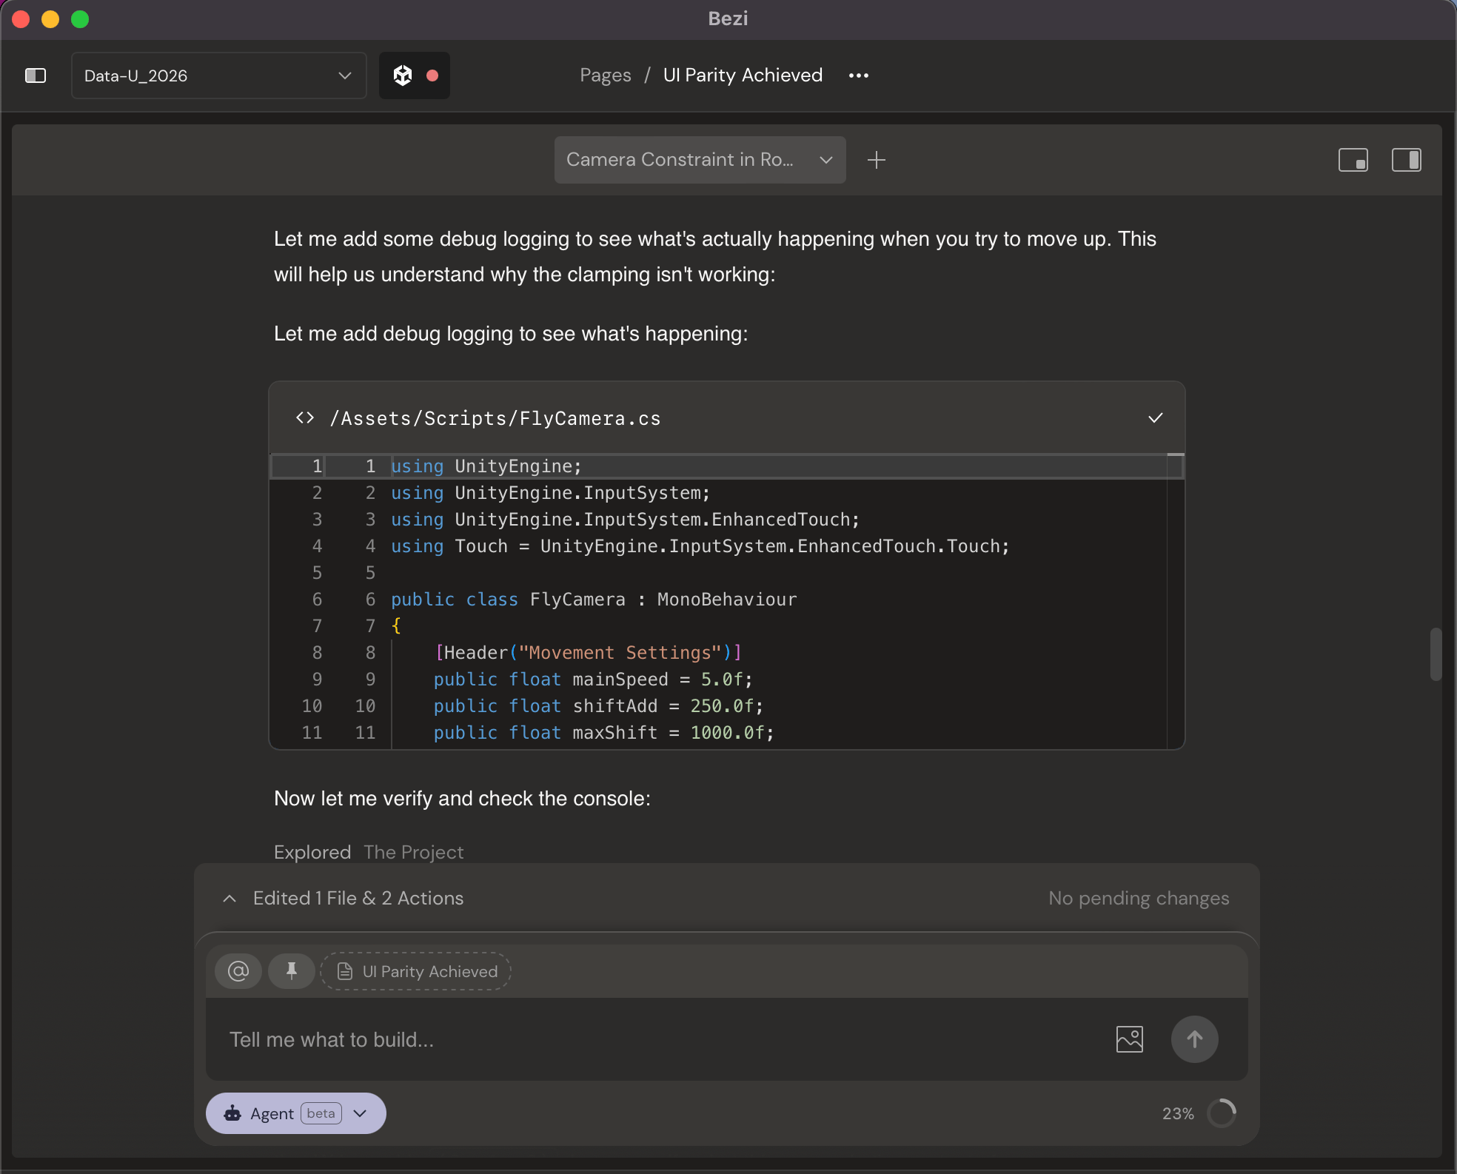Click the @ mention button
The image size is (1457, 1174).
(x=238, y=971)
